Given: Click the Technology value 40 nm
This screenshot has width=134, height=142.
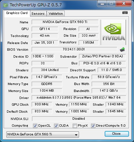Looking at the screenshot, I should (45, 36).
